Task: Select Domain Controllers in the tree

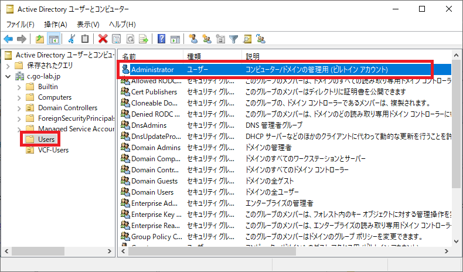Action: click(x=62, y=108)
